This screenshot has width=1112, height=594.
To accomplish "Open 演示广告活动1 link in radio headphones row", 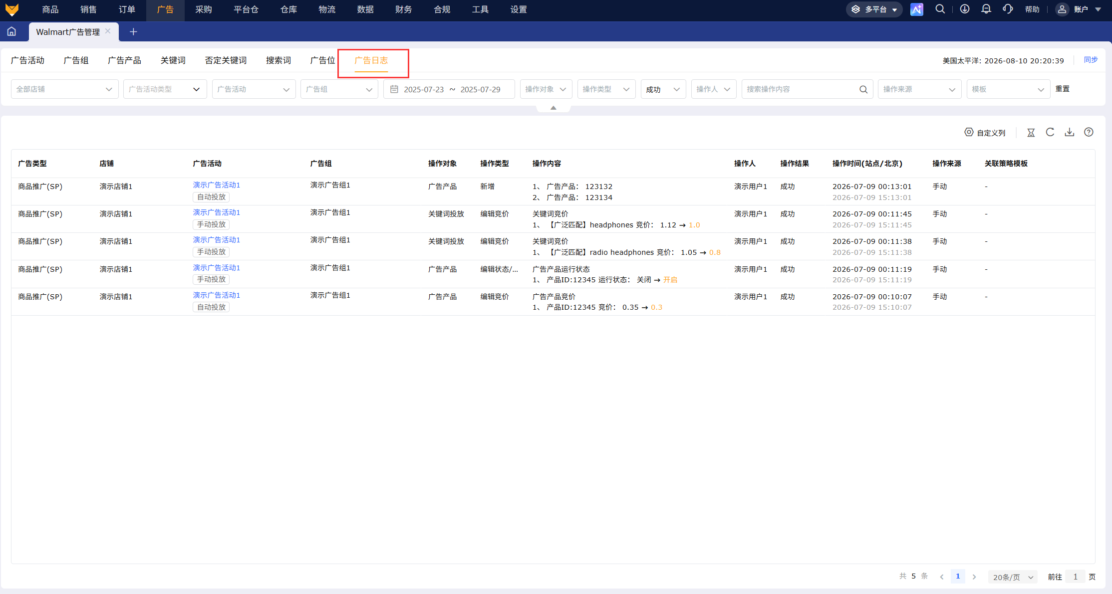I will (x=217, y=240).
